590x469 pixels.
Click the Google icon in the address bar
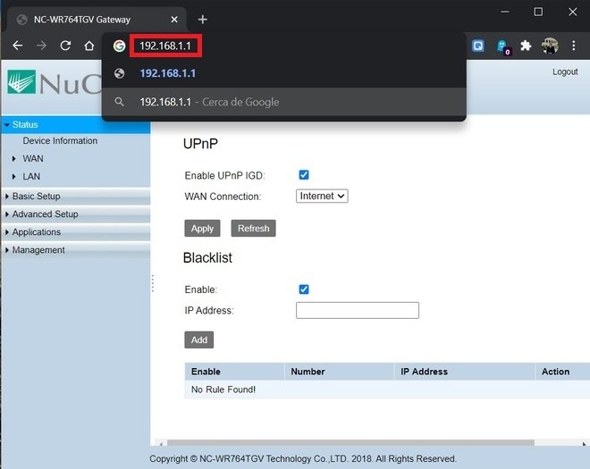click(119, 46)
